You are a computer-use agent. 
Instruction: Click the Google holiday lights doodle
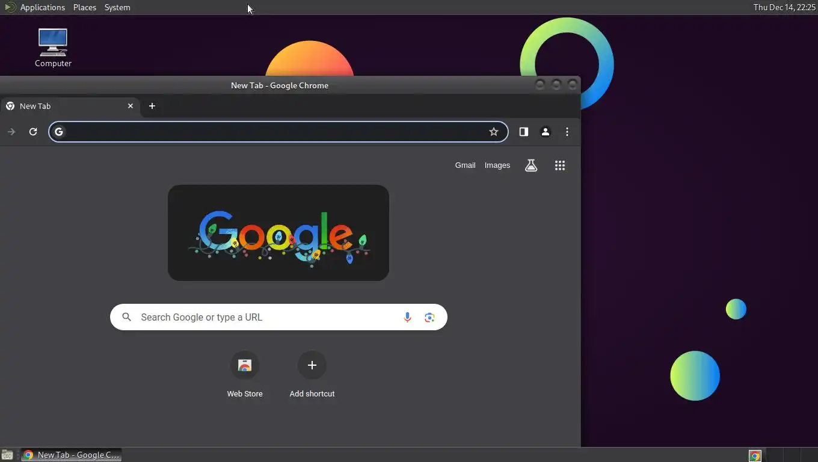point(278,233)
